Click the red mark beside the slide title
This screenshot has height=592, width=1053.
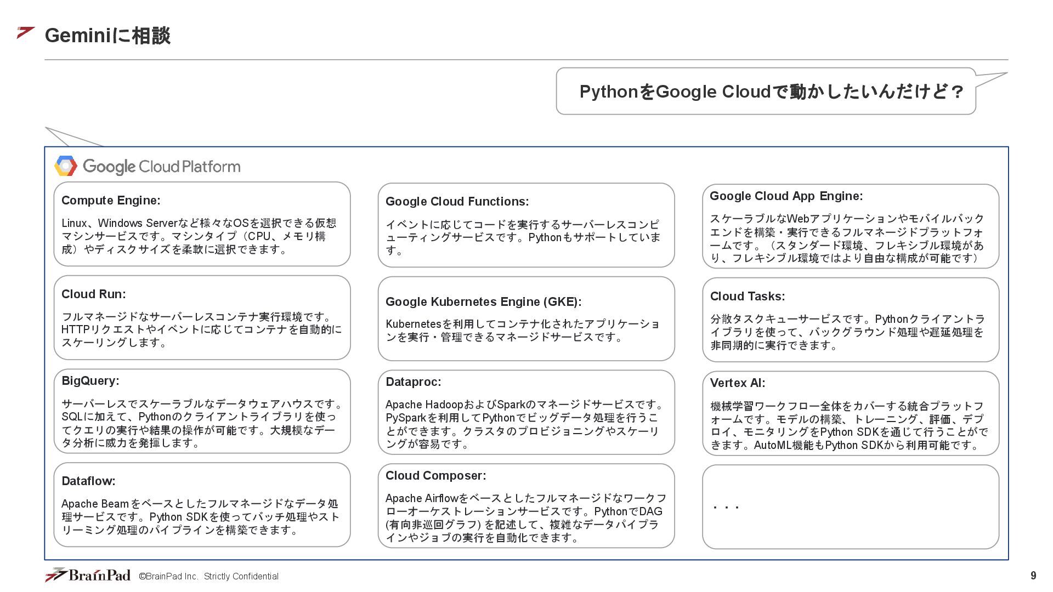[25, 32]
